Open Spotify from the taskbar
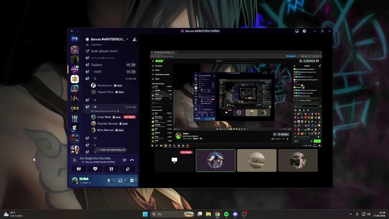Screen dimensions: 389x219 (226, 214)
